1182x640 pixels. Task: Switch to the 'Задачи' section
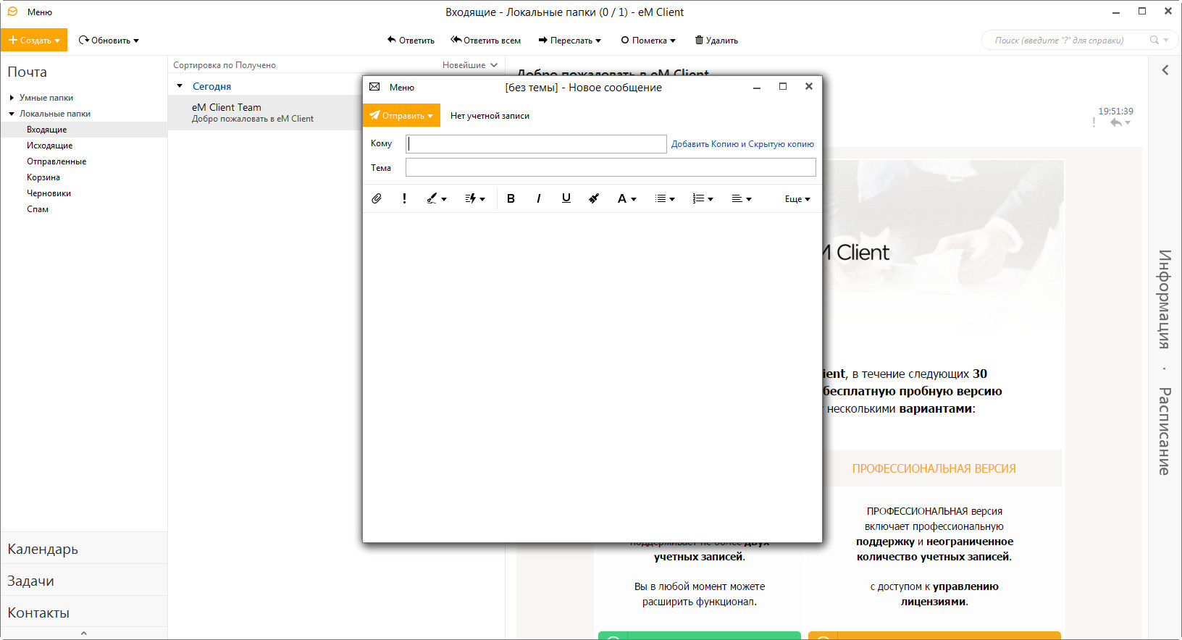(84, 581)
